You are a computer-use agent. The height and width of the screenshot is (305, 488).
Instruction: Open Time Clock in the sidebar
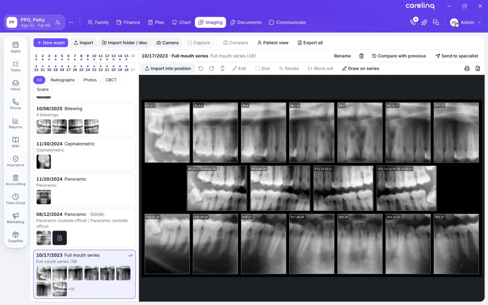click(x=15, y=199)
